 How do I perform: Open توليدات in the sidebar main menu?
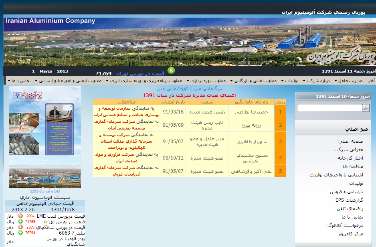pos(356,183)
